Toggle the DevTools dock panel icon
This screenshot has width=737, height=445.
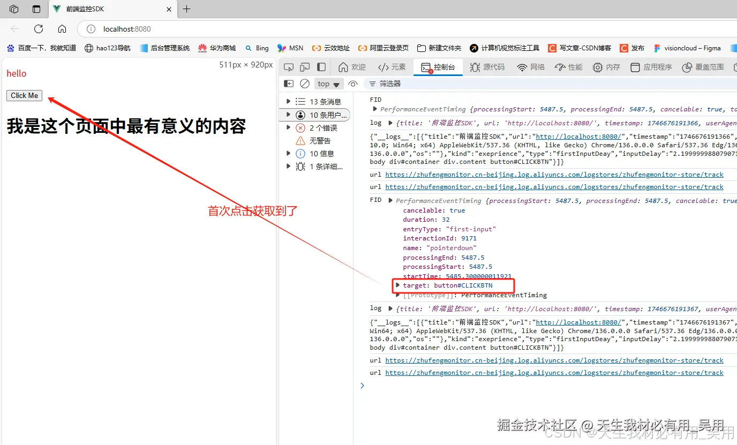(321, 67)
